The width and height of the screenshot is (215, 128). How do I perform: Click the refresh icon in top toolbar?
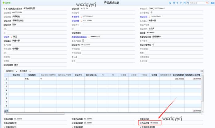point(170,2)
